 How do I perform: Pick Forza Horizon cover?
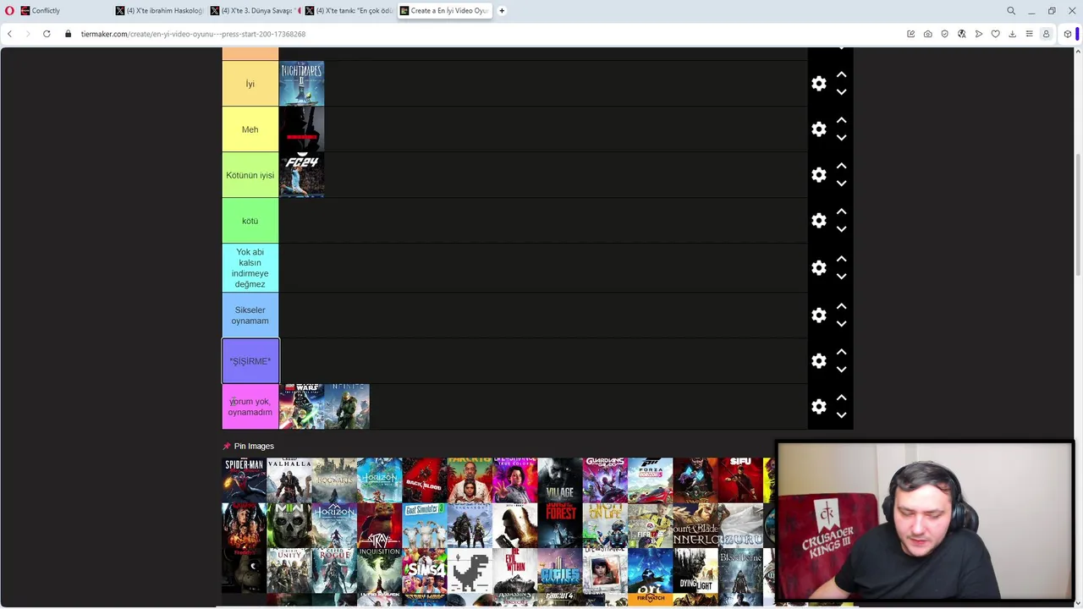point(651,480)
